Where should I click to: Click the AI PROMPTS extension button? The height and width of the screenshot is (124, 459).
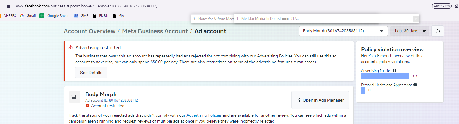[442, 6]
